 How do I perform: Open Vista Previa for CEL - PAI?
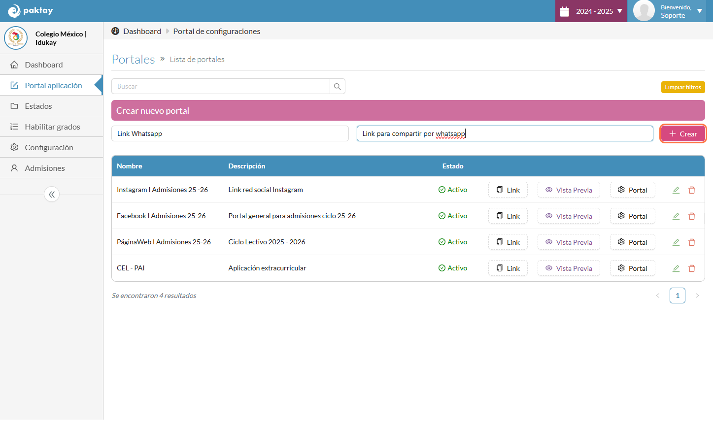pyautogui.click(x=569, y=268)
